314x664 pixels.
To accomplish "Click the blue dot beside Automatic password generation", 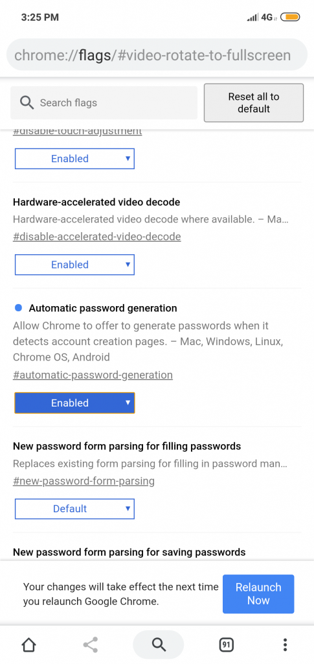I will pyautogui.click(x=18, y=308).
